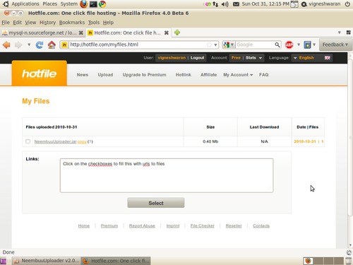Viewport: 353px width, 265px height.
Task: Expand the Stats account dropdown
Action: [253, 58]
